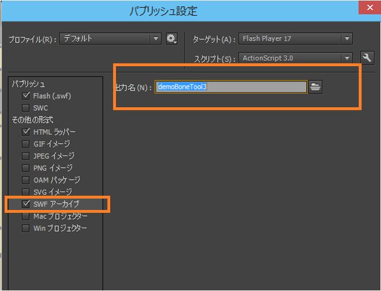
Task: Click the 出力名 input field
Action: (231, 87)
